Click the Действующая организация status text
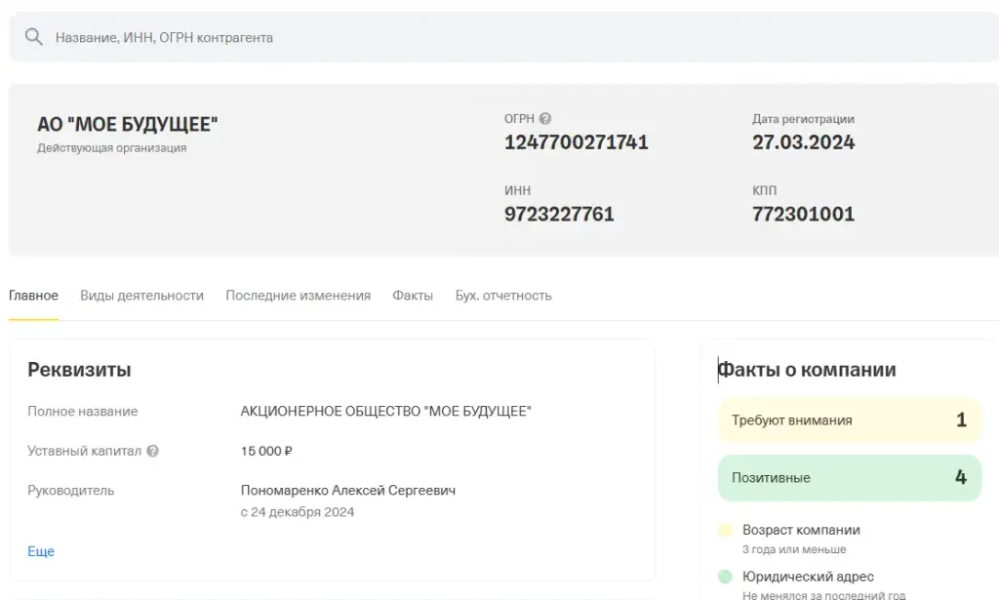This screenshot has width=999, height=600. point(112,147)
